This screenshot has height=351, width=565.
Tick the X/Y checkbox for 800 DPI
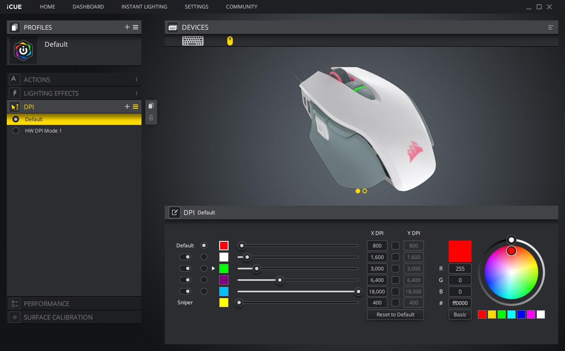click(395, 246)
